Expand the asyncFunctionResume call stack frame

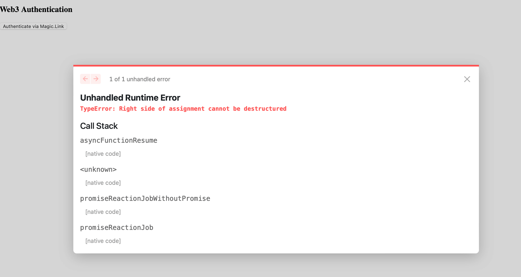click(x=119, y=140)
